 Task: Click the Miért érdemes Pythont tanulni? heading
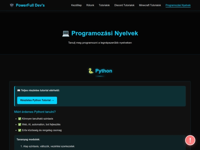(35, 112)
